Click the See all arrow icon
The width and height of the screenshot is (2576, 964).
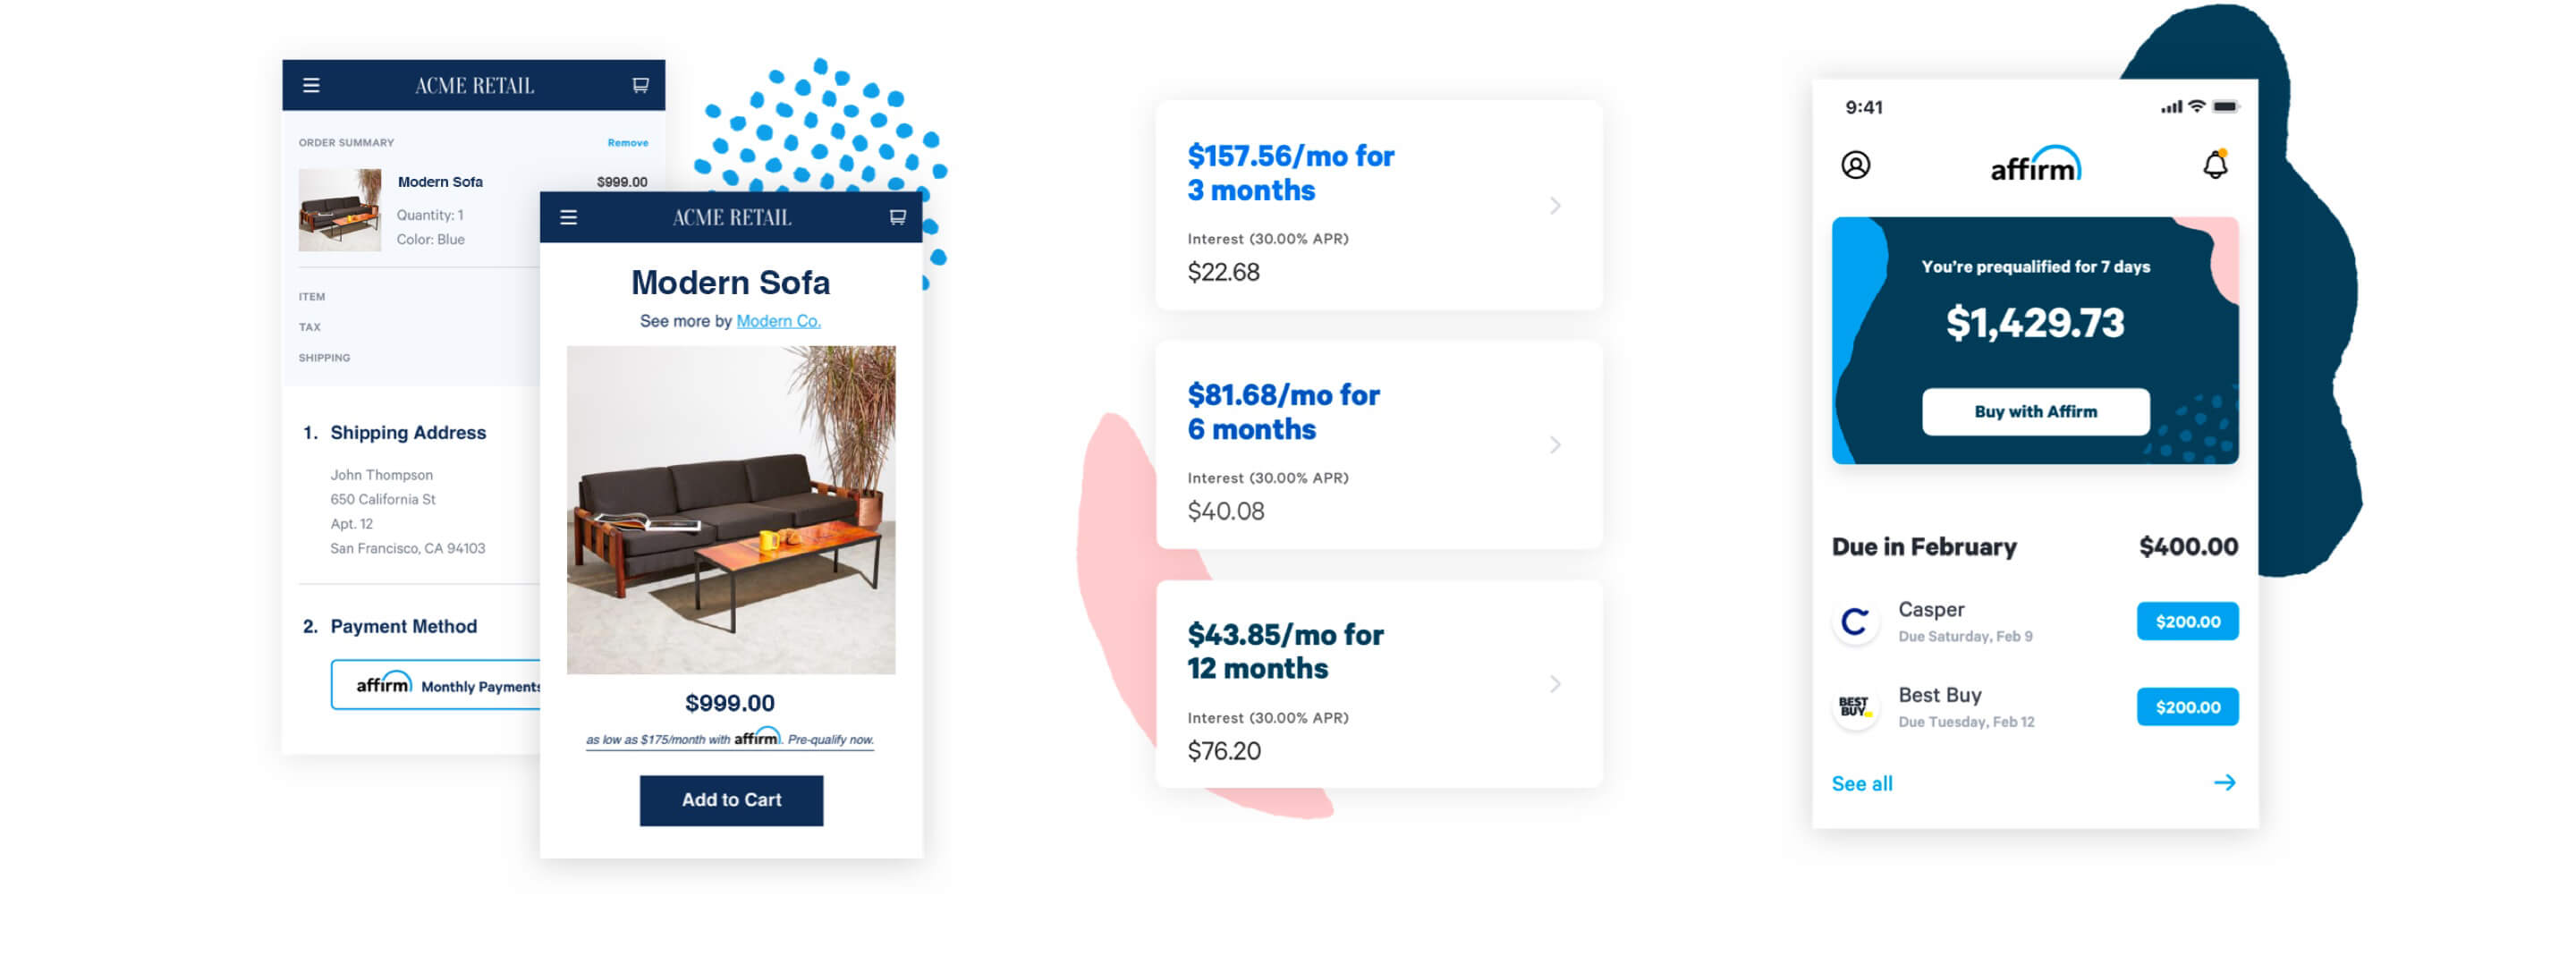click(x=2224, y=782)
